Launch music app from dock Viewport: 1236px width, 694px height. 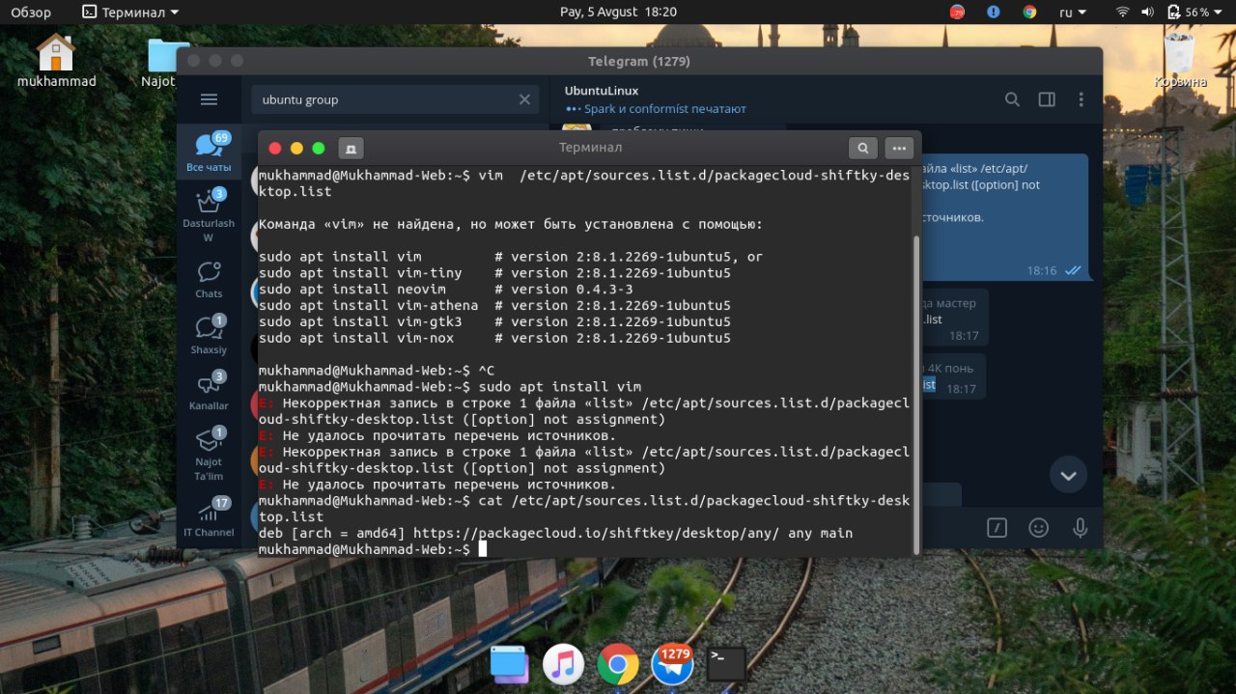point(563,664)
